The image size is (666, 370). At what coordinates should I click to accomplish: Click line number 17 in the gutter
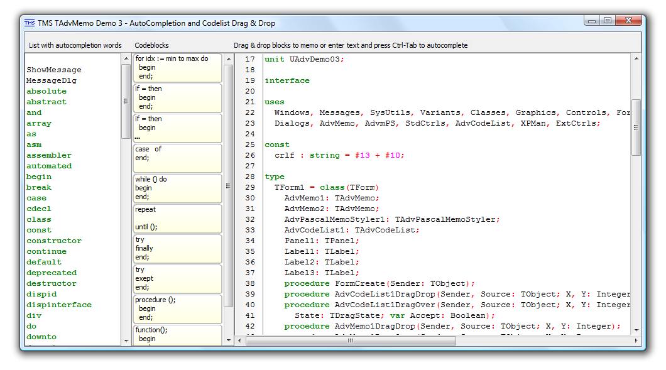tap(250, 59)
